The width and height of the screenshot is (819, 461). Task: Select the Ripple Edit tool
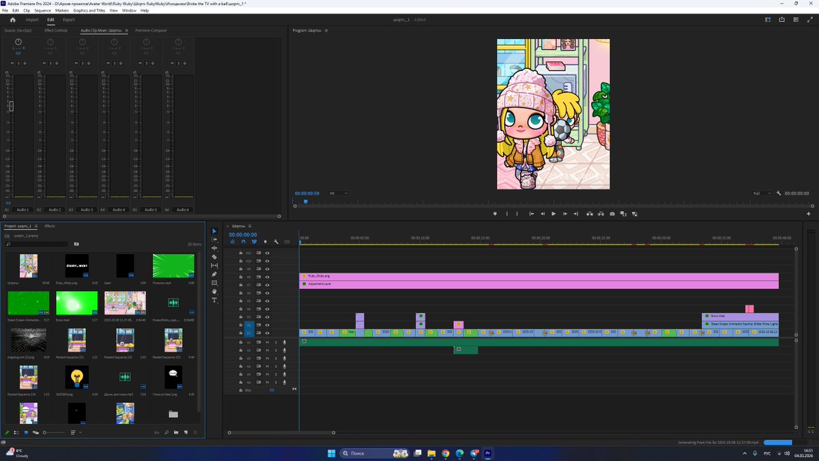tap(214, 249)
